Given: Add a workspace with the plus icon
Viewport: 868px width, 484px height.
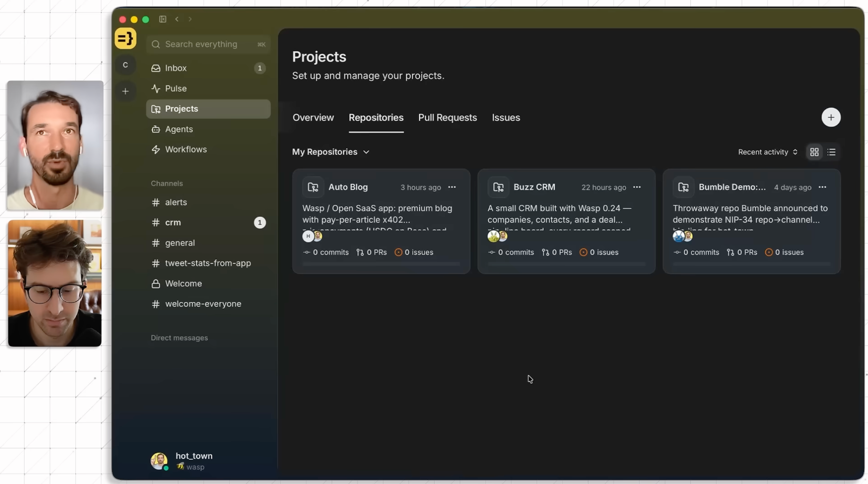Looking at the screenshot, I should click(x=125, y=91).
